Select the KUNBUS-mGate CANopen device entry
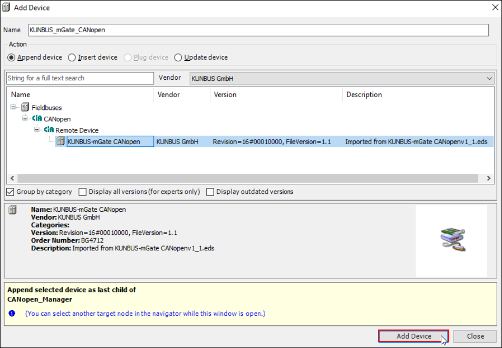 click(x=110, y=142)
